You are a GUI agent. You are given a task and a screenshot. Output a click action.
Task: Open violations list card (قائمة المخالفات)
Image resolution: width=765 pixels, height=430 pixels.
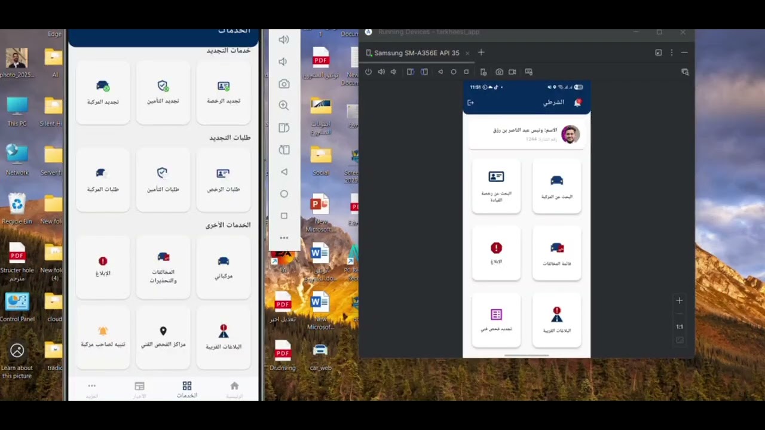click(x=556, y=253)
